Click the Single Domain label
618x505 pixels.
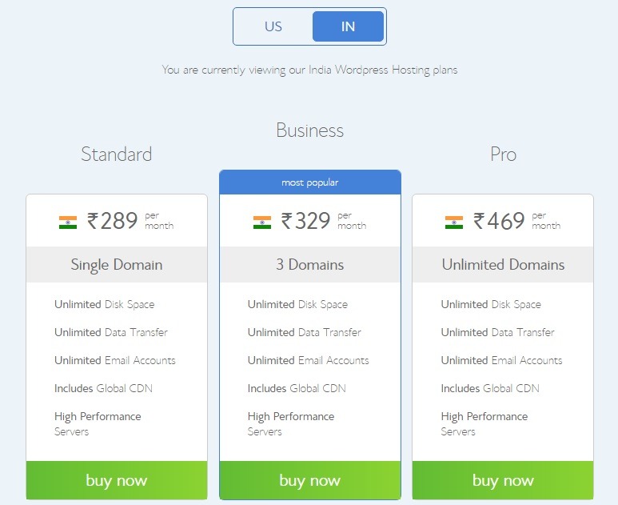click(117, 265)
